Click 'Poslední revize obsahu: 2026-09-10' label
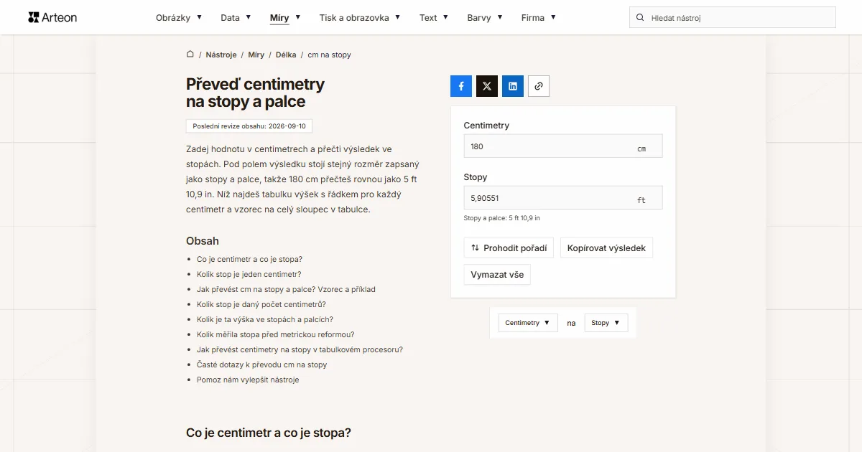This screenshot has height=452, width=862. pos(249,126)
